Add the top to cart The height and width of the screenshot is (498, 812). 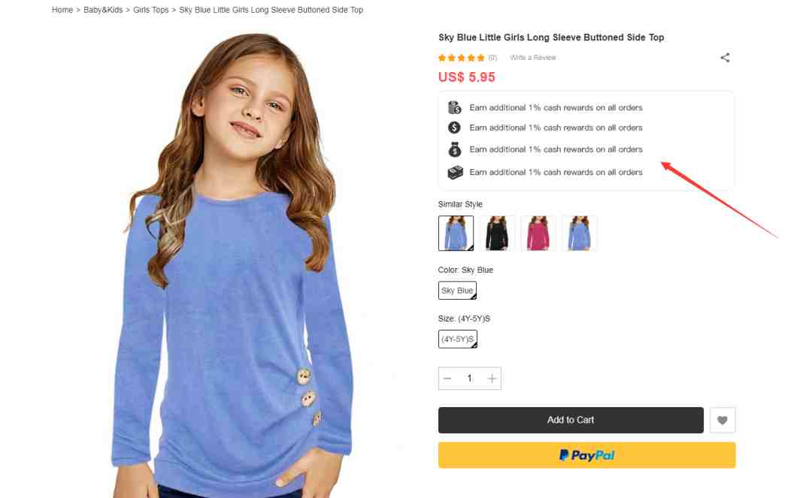click(x=571, y=420)
